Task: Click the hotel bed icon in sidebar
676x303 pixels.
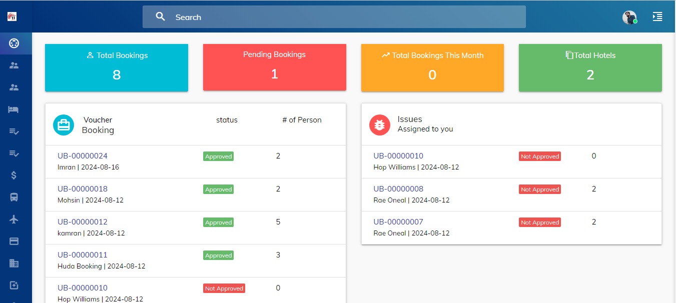Action: 14,109
